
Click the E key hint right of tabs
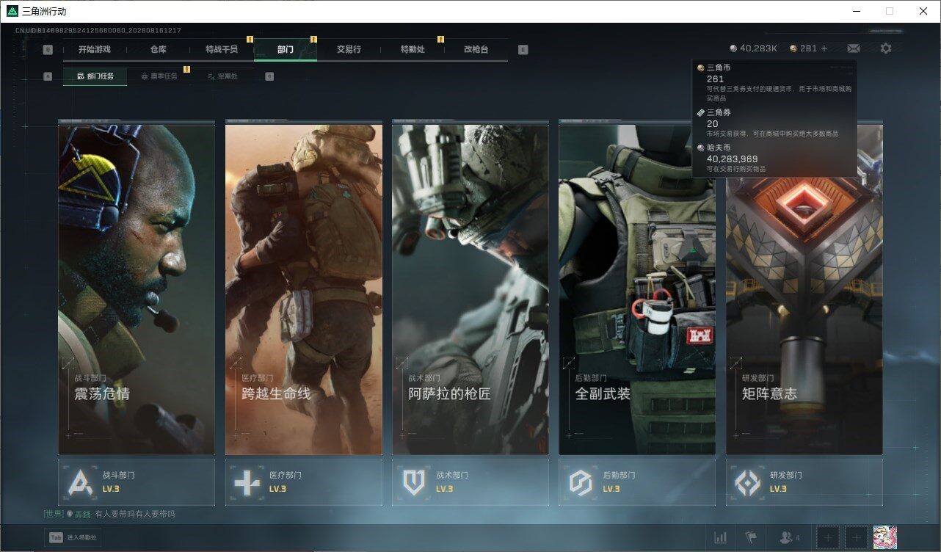click(523, 50)
